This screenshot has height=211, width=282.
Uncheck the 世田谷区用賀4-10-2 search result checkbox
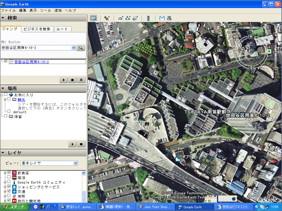[x=6, y=61]
